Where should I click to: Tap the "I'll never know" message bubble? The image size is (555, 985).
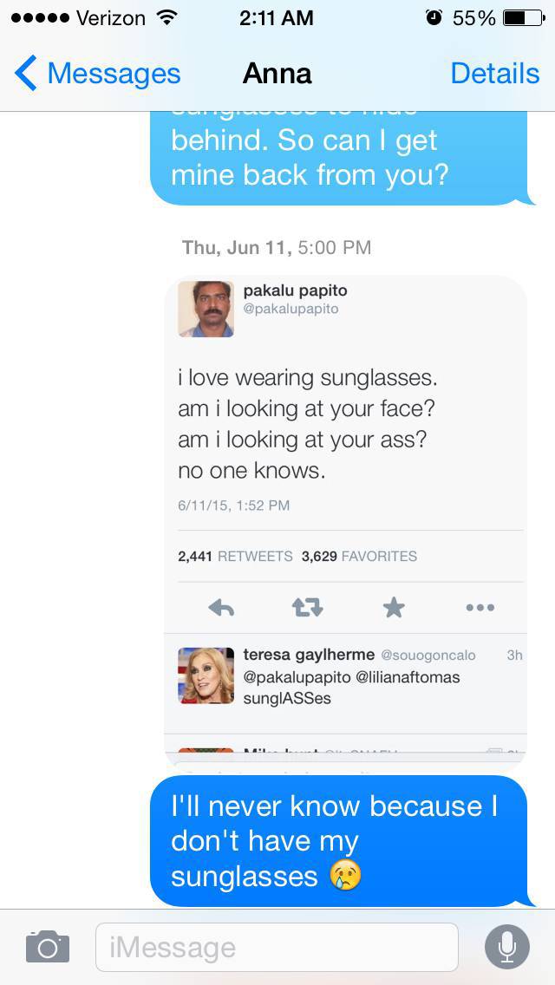338,841
